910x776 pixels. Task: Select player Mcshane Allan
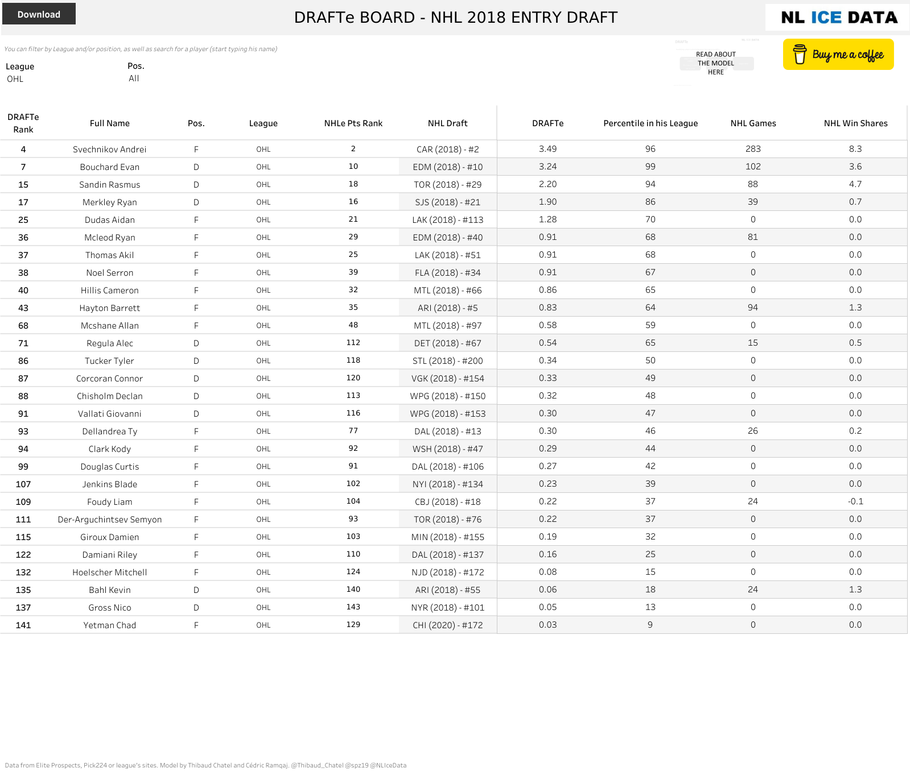pyautogui.click(x=110, y=326)
